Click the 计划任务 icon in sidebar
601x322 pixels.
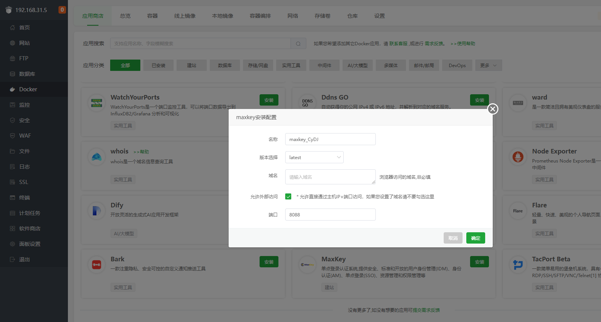pyautogui.click(x=12, y=213)
